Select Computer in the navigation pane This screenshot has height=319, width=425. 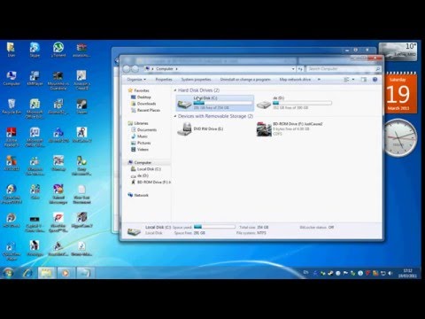(x=140, y=163)
